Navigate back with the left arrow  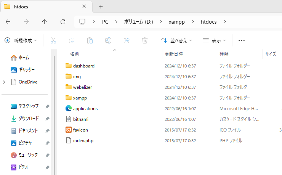8,22
